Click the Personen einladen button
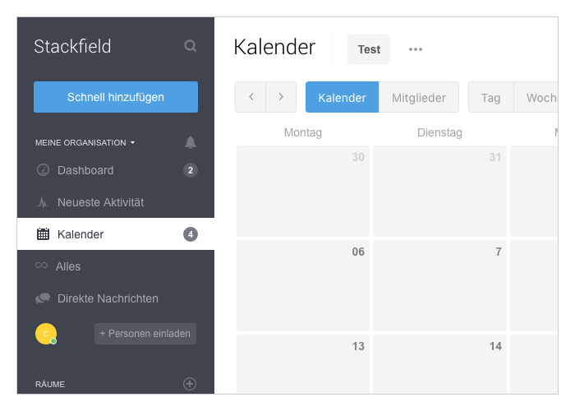 point(145,334)
